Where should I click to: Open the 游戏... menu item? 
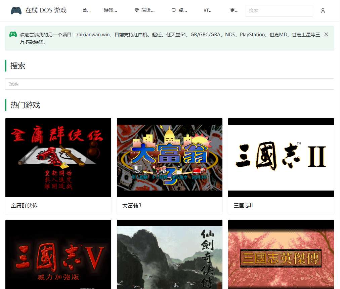111,10
